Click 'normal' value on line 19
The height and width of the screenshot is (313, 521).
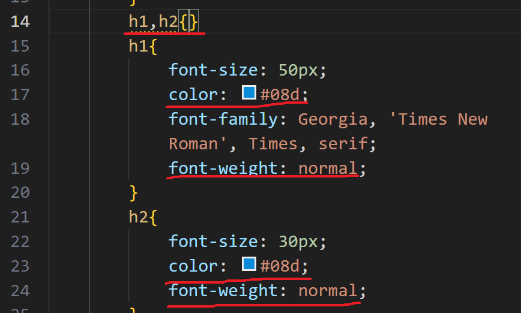pyautogui.click(x=328, y=168)
